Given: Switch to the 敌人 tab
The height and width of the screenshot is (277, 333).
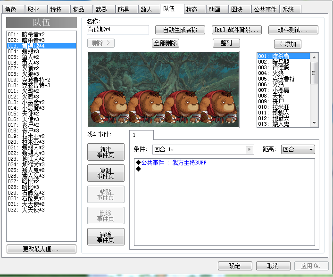Looking at the screenshot, I should click(150, 9).
